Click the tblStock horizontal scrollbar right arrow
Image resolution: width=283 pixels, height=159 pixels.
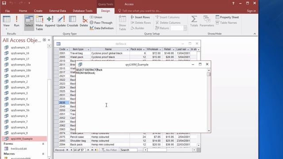pos(194,150)
